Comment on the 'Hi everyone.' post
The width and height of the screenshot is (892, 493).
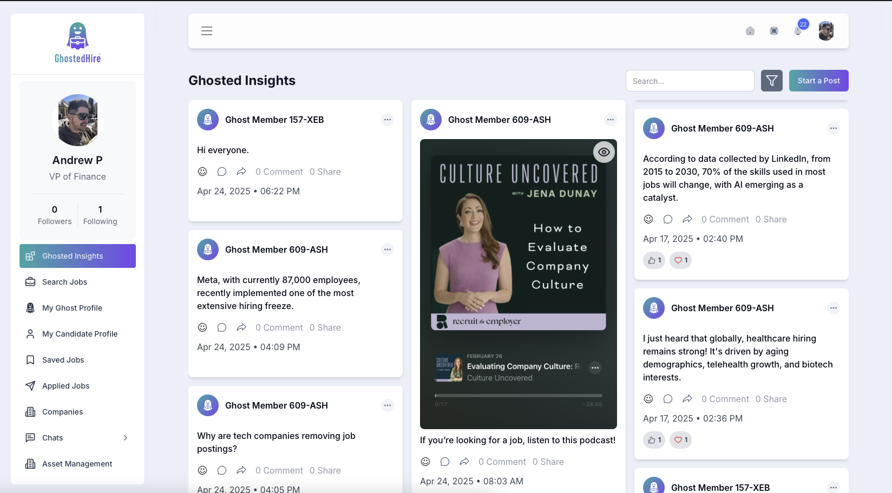click(x=222, y=172)
